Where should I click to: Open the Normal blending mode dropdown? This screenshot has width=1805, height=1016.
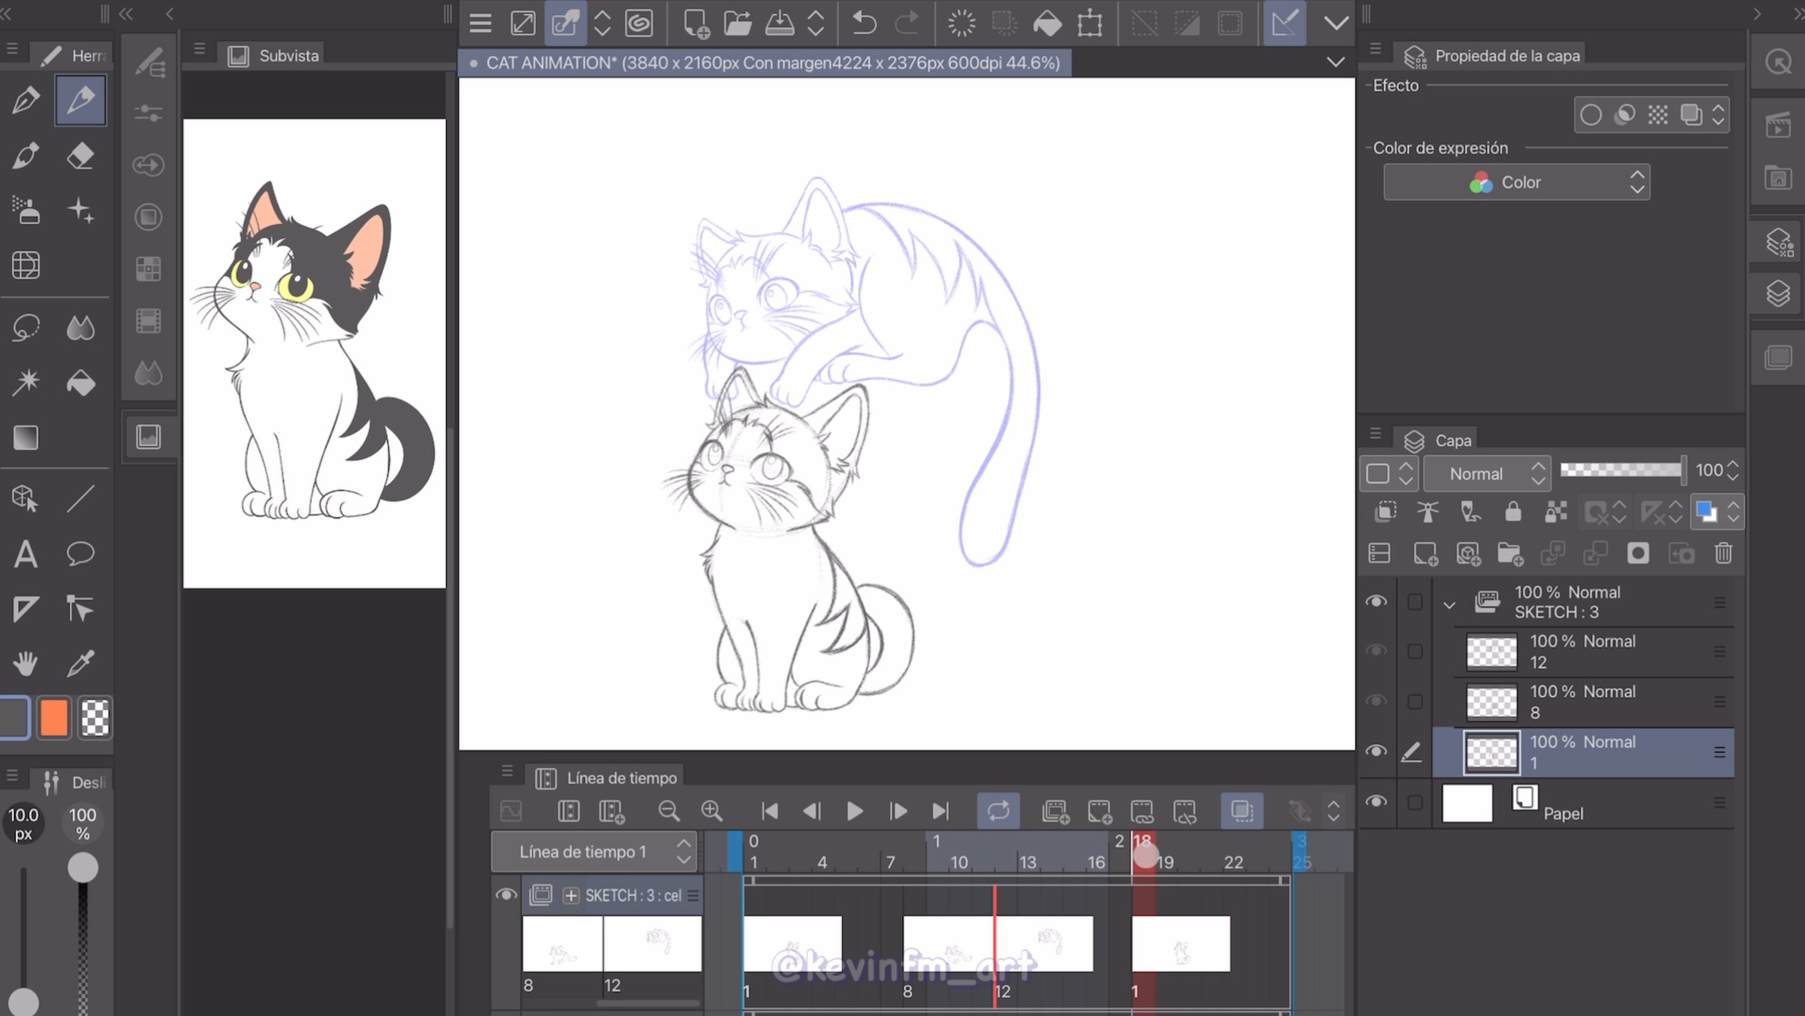pos(1487,474)
